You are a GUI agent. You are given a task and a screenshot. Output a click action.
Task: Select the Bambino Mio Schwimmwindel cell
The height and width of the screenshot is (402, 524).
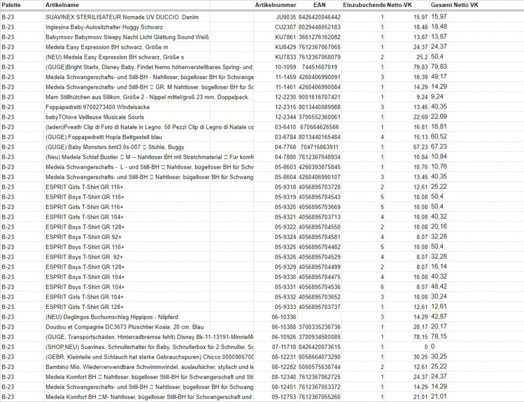[149, 367]
